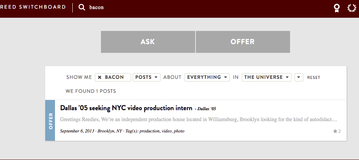359x160 pixels.
Task: Select the large gray OFFER button
Action: 243,42
